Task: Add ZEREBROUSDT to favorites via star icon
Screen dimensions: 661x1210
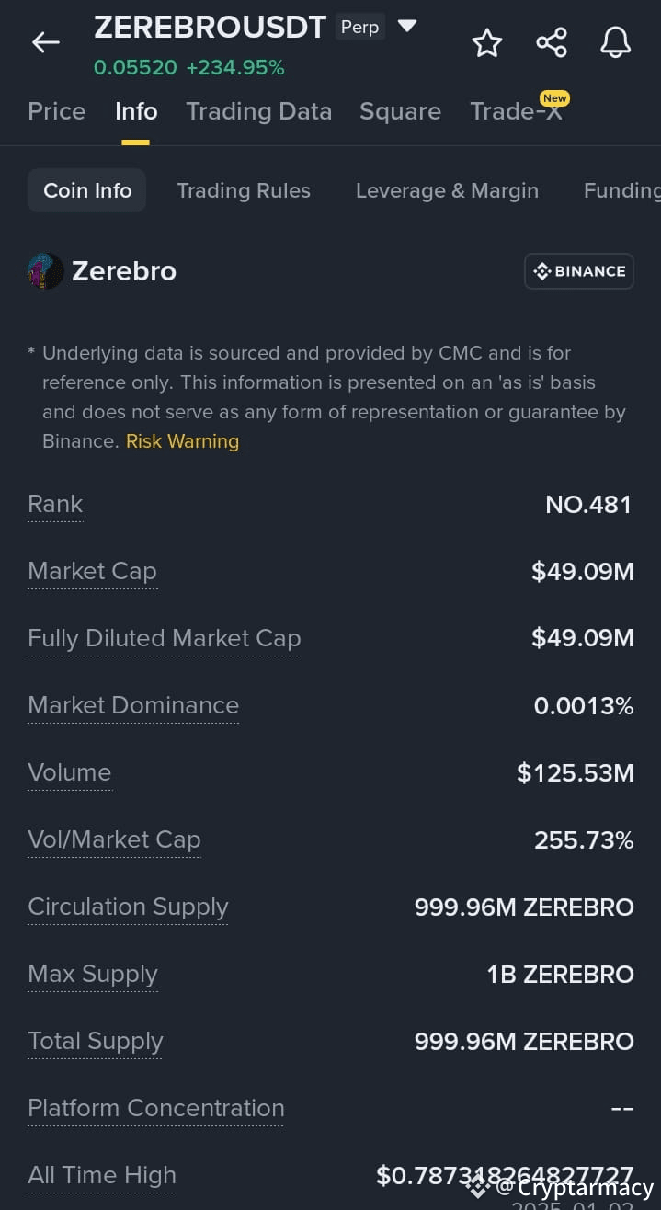Action: click(486, 42)
